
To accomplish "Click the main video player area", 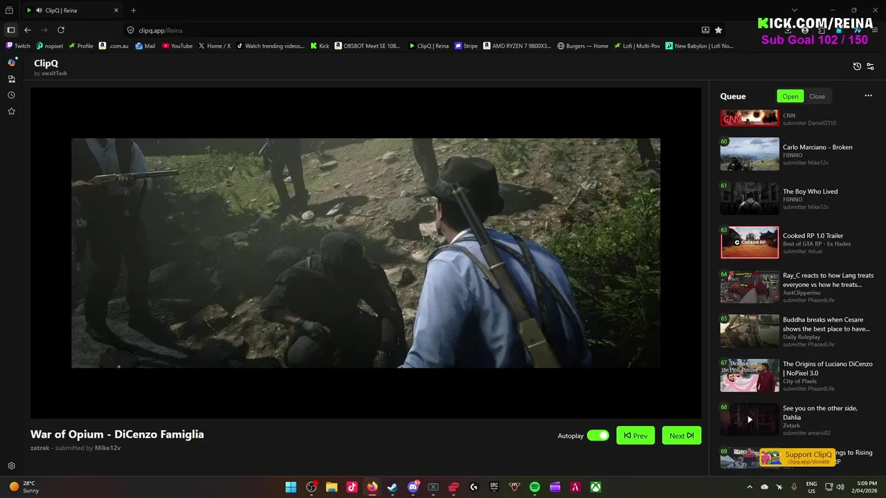I will coord(365,253).
